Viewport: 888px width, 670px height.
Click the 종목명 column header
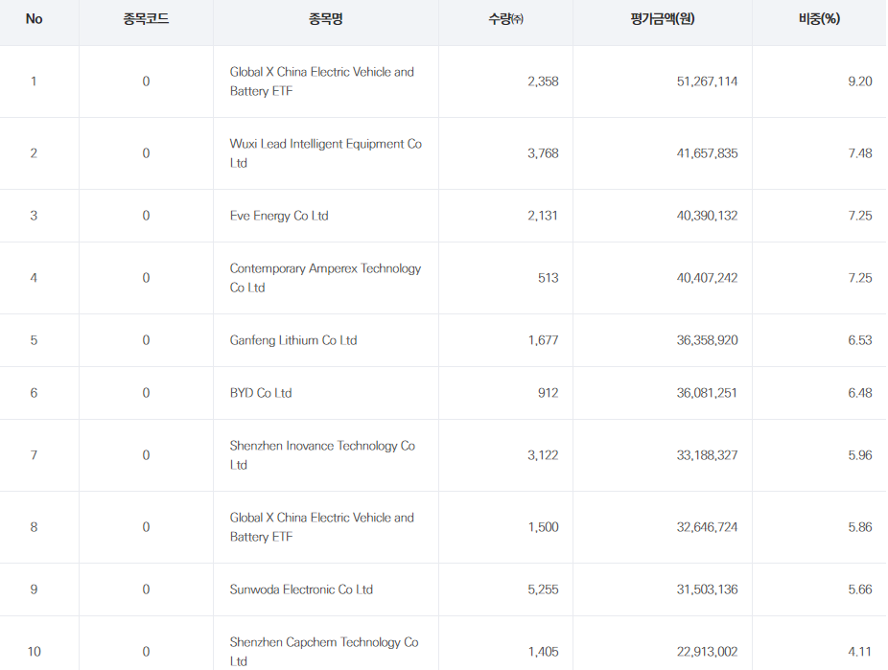click(x=326, y=18)
